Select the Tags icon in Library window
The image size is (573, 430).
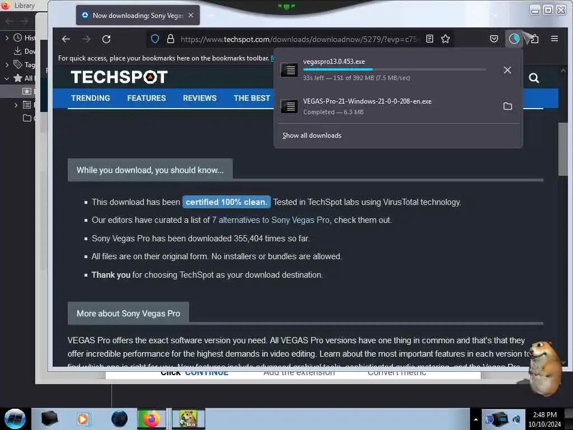coord(17,64)
